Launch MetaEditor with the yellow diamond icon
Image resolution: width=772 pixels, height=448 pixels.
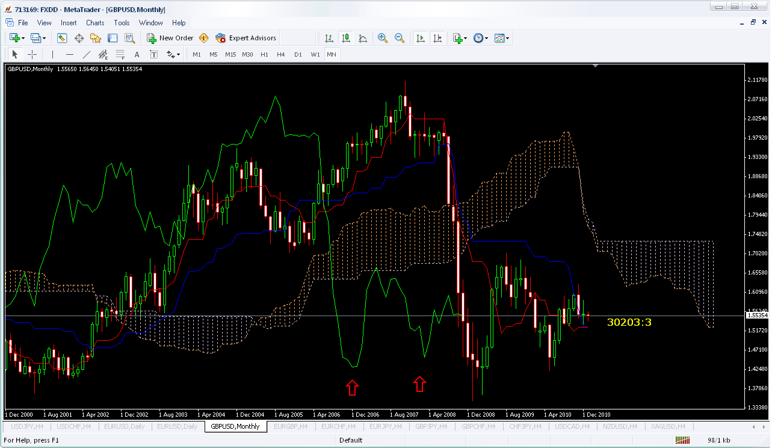click(x=204, y=38)
